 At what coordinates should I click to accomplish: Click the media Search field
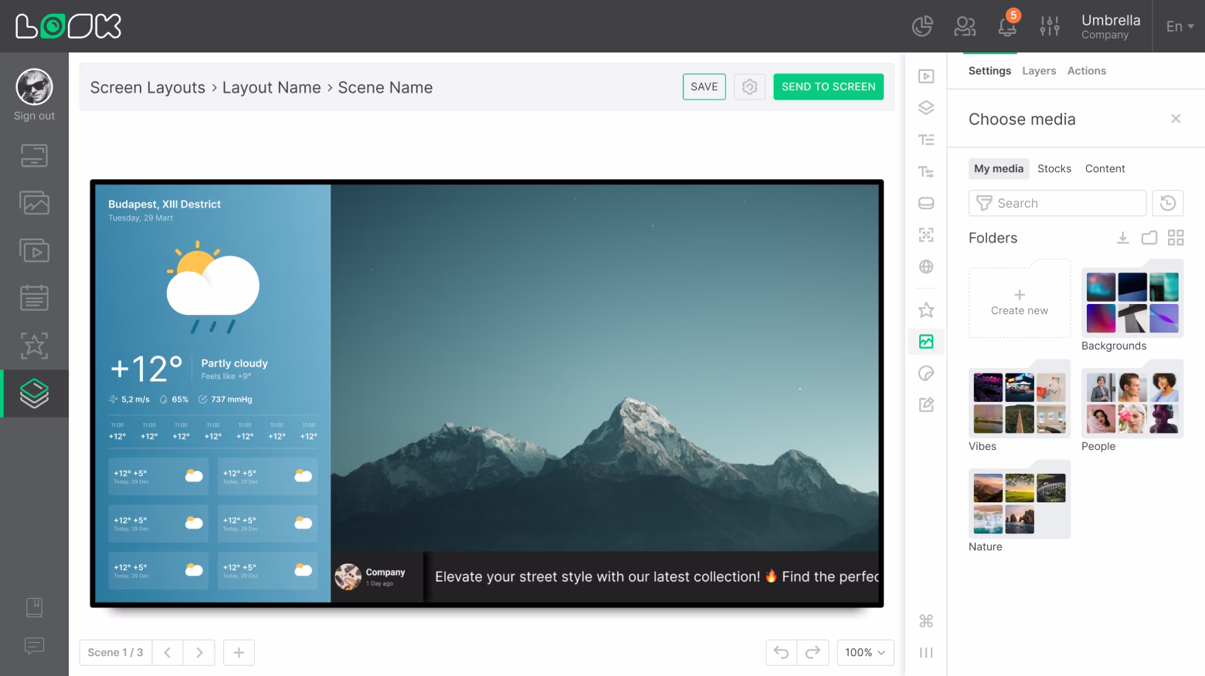point(1057,203)
